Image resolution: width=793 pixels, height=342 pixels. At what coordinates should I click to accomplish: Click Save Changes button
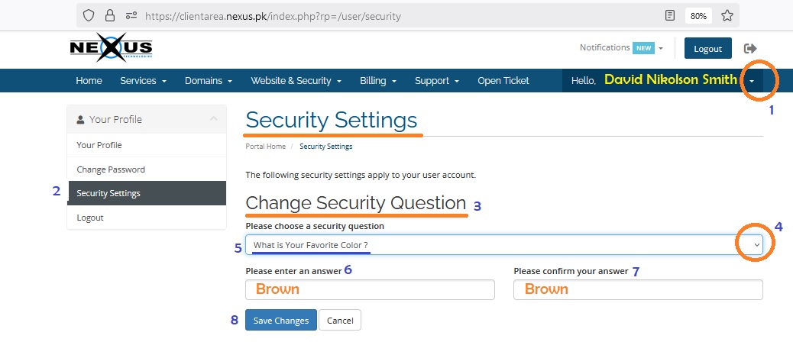[x=281, y=321]
